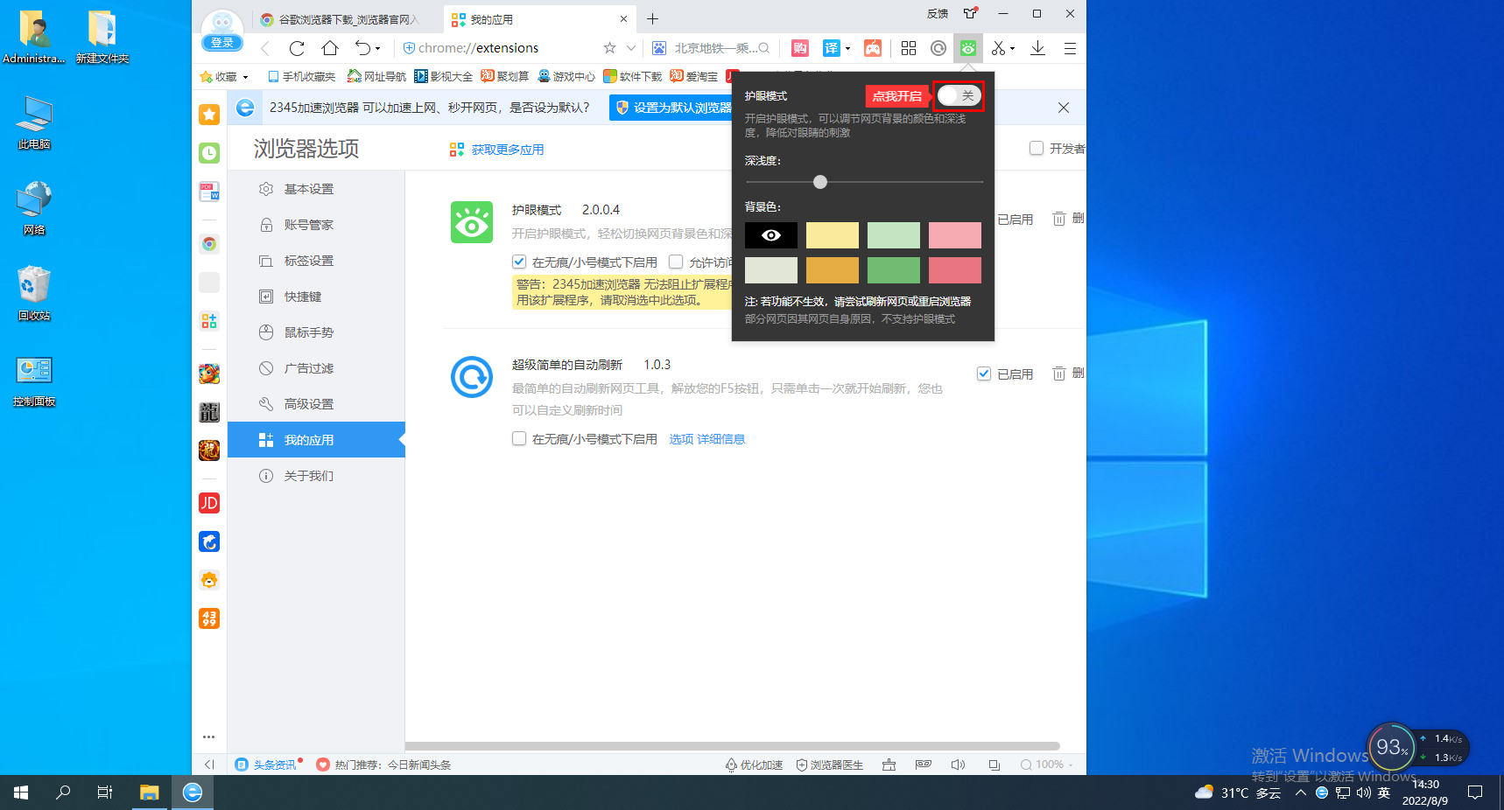Open the Windows Start menu

21,793
